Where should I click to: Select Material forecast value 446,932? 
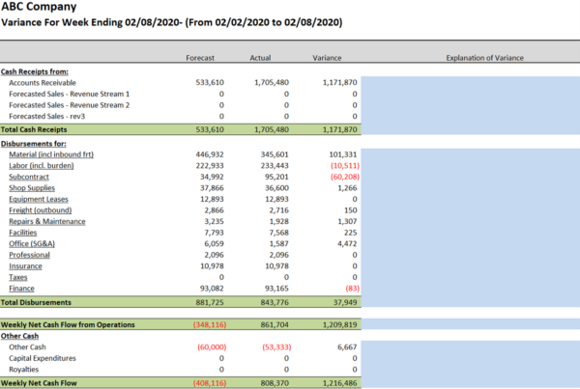pyautogui.click(x=210, y=154)
